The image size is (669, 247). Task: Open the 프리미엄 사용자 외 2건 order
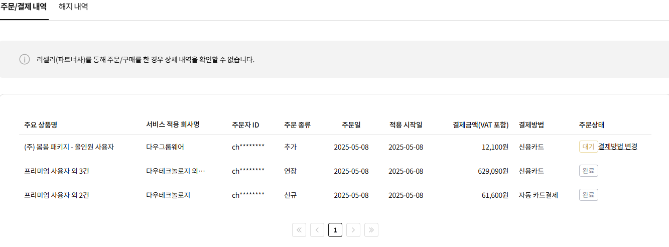tap(57, 195)
